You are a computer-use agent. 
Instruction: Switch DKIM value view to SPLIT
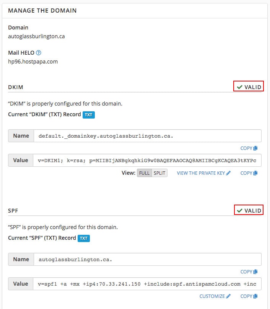tap(159, 173)
